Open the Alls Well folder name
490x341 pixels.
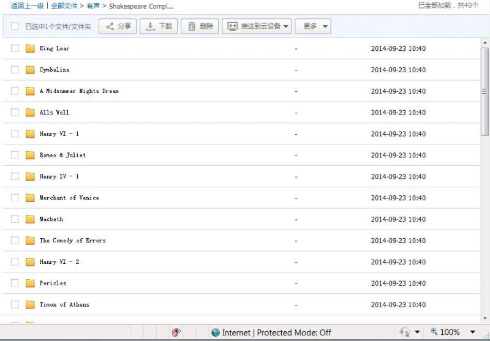(55, 112)
